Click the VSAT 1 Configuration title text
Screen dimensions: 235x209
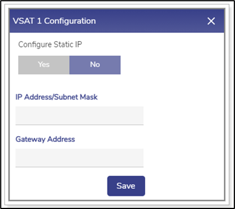coord(54,21)
